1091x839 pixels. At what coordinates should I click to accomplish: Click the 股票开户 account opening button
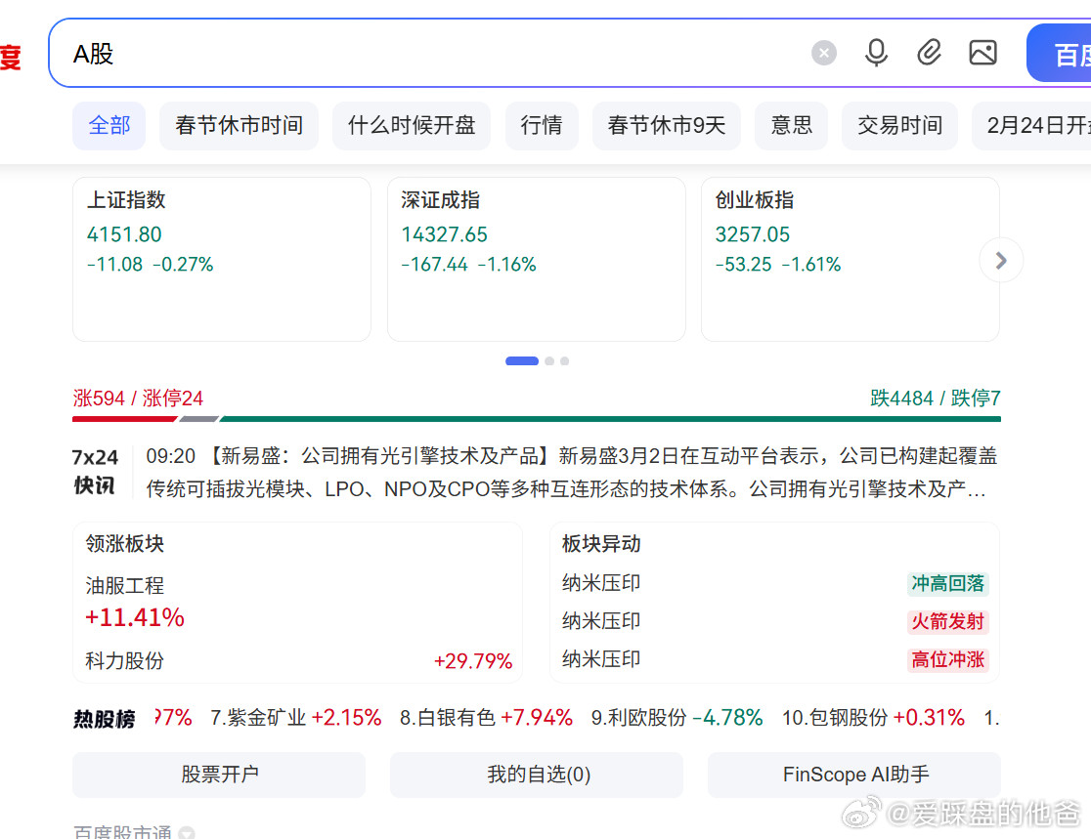tap(218, 775)
